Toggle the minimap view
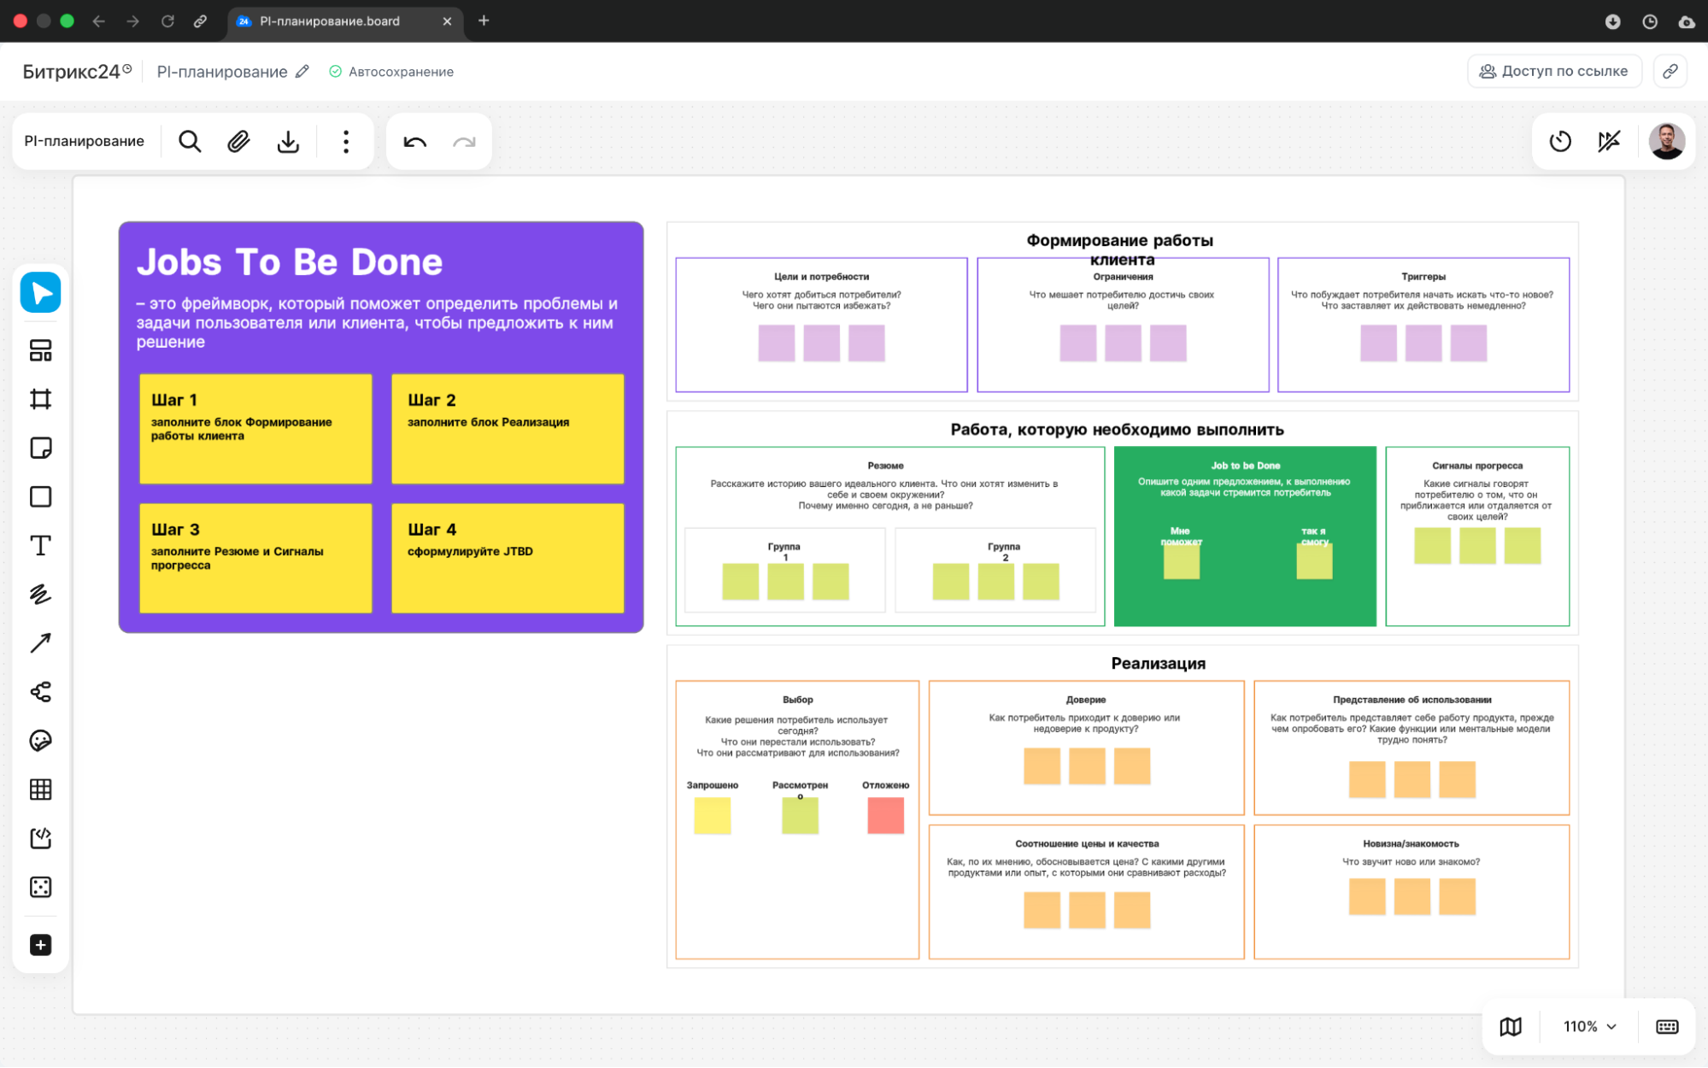Image resolution: width=1708 pixels, height=1068 pixels. (1511, 1026)
